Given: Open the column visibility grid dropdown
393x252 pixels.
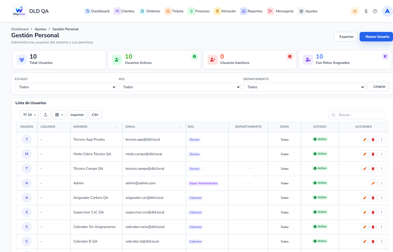Looking at the screenshot, I should pos(59,115).
